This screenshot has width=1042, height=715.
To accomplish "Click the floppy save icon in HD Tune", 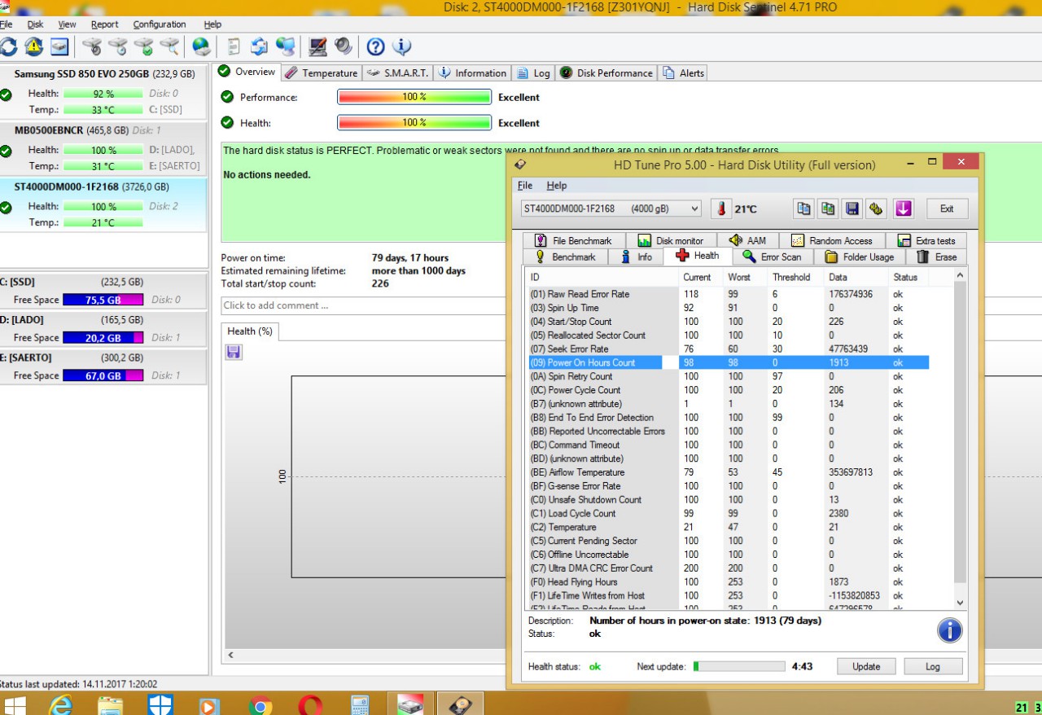I will tap(852, 208).
